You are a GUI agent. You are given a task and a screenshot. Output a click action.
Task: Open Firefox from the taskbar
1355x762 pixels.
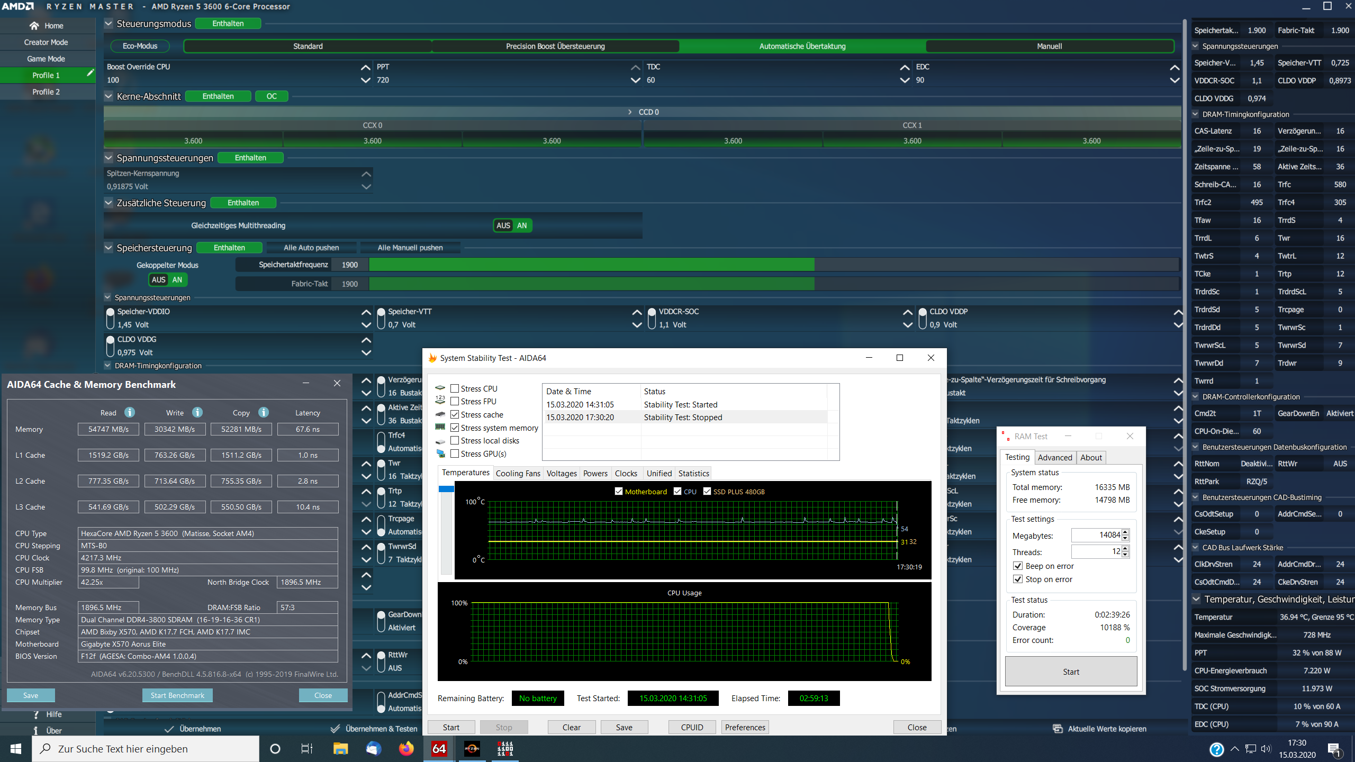(x=406, y=749)
